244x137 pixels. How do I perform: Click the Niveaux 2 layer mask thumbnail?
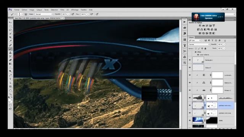[x=217, y=90]
